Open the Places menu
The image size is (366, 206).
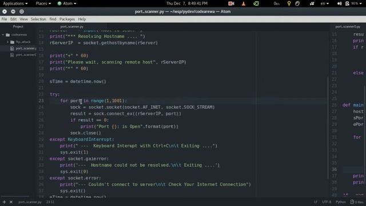coord(43,3)
